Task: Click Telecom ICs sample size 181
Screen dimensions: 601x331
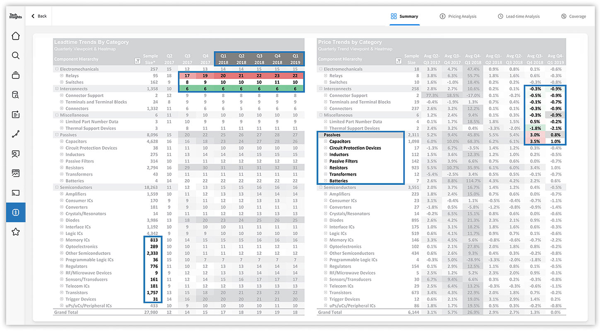Action: [154, 286]
